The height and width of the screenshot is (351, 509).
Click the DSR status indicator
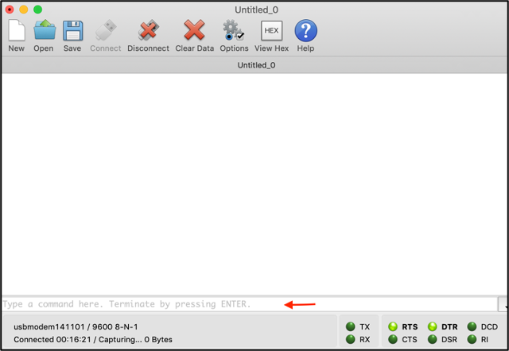click(433, 339)
